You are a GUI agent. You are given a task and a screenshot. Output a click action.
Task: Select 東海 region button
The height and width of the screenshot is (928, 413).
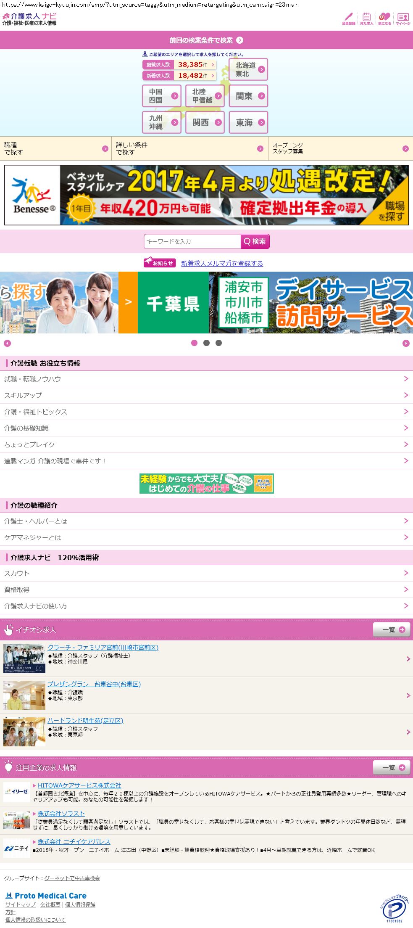248,122
